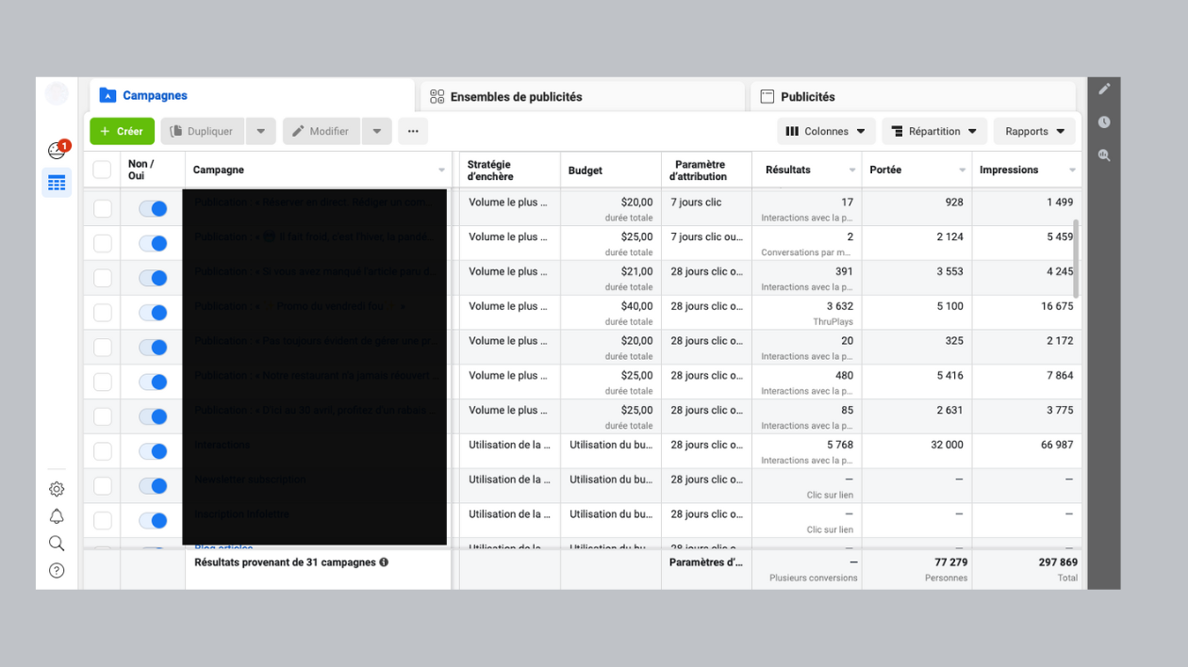Tick checkbox for the $20,00 7 jours clic row
This screenshot has height=667, width=1188.
102,208
